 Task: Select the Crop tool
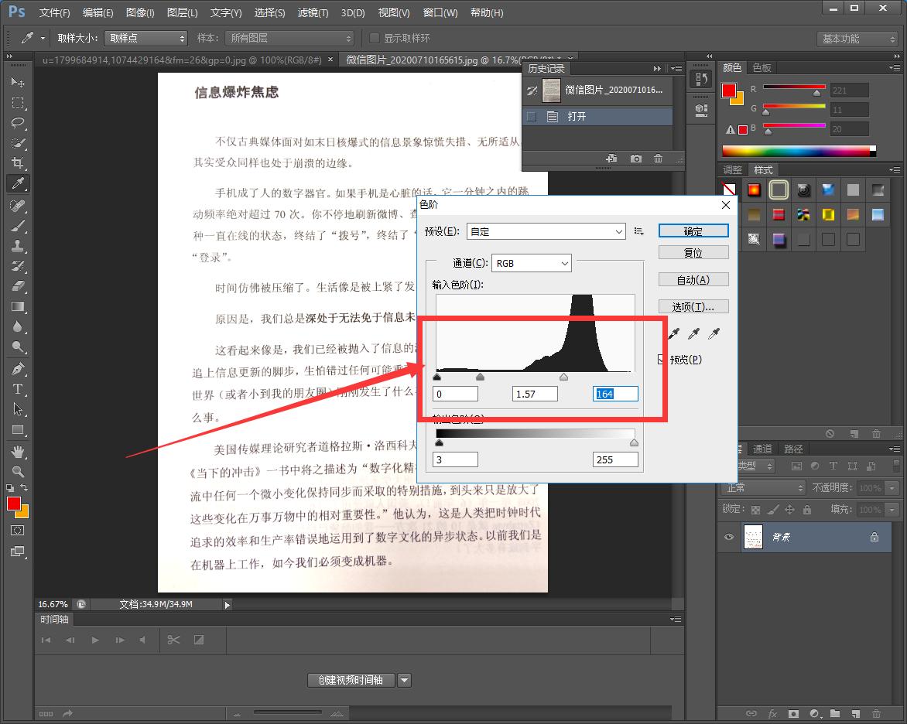point(18,163)
